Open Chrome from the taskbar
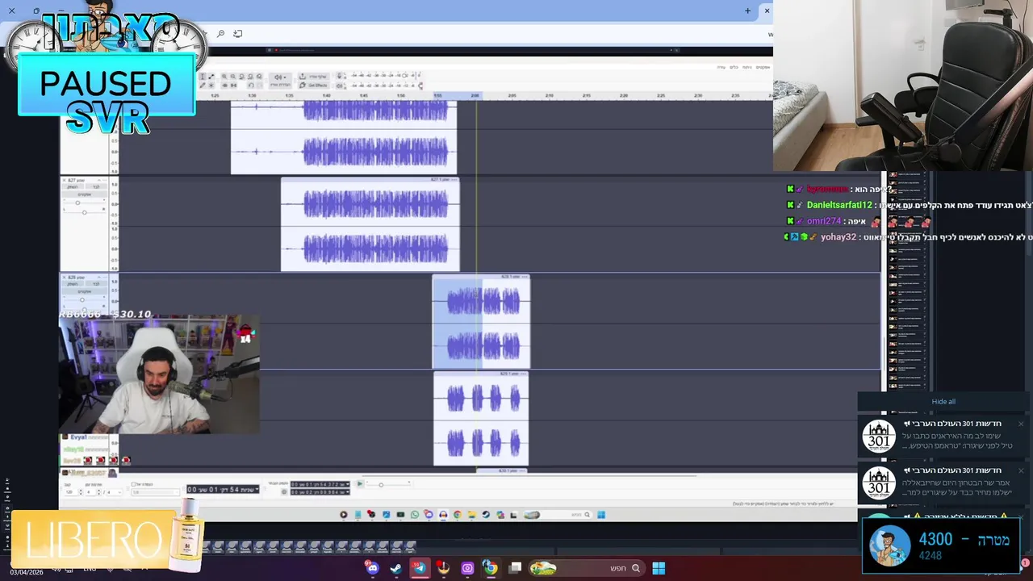 coord(490,568)
